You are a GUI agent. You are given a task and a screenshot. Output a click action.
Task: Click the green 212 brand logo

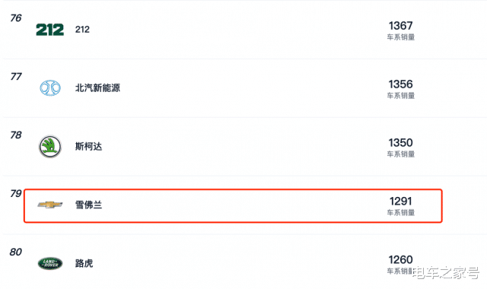[50, 30]
